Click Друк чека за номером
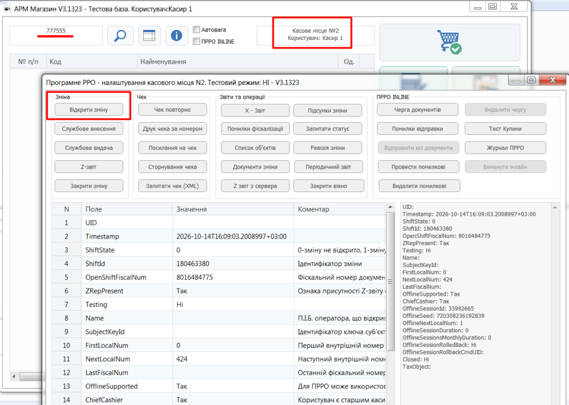Image resolution: width=569 pixels, height=405 pixels. (x=172, y=129)
